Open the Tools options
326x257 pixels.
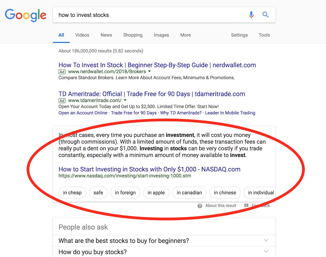[264, 35]
